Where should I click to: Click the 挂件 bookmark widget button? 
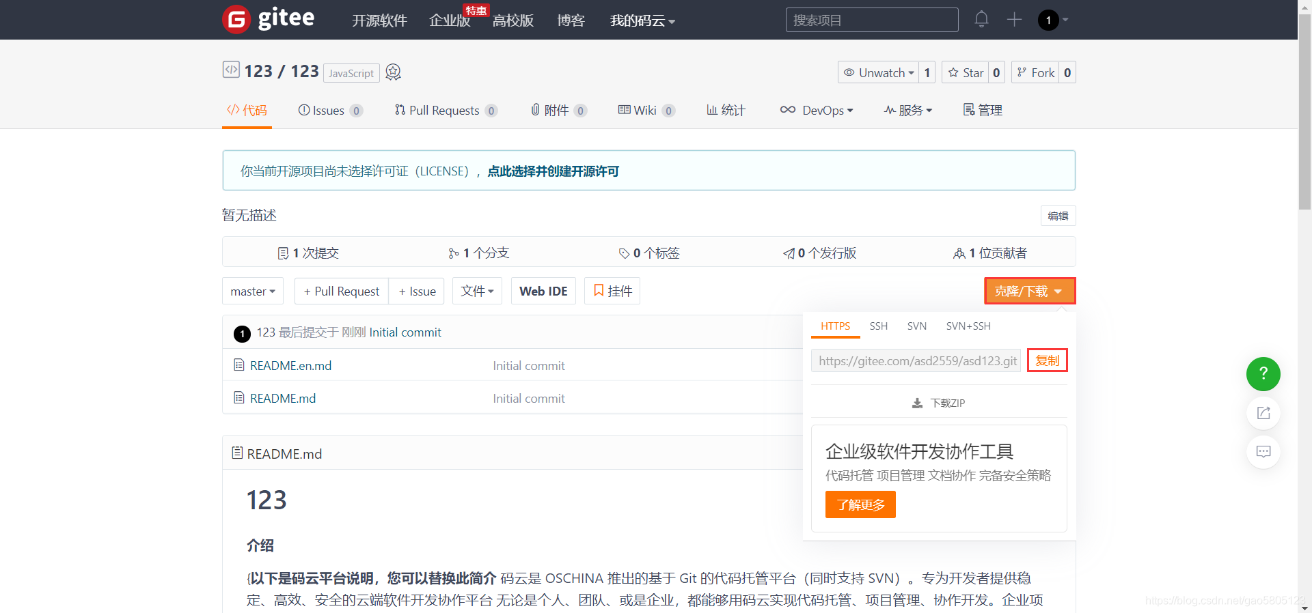[612, 291]
